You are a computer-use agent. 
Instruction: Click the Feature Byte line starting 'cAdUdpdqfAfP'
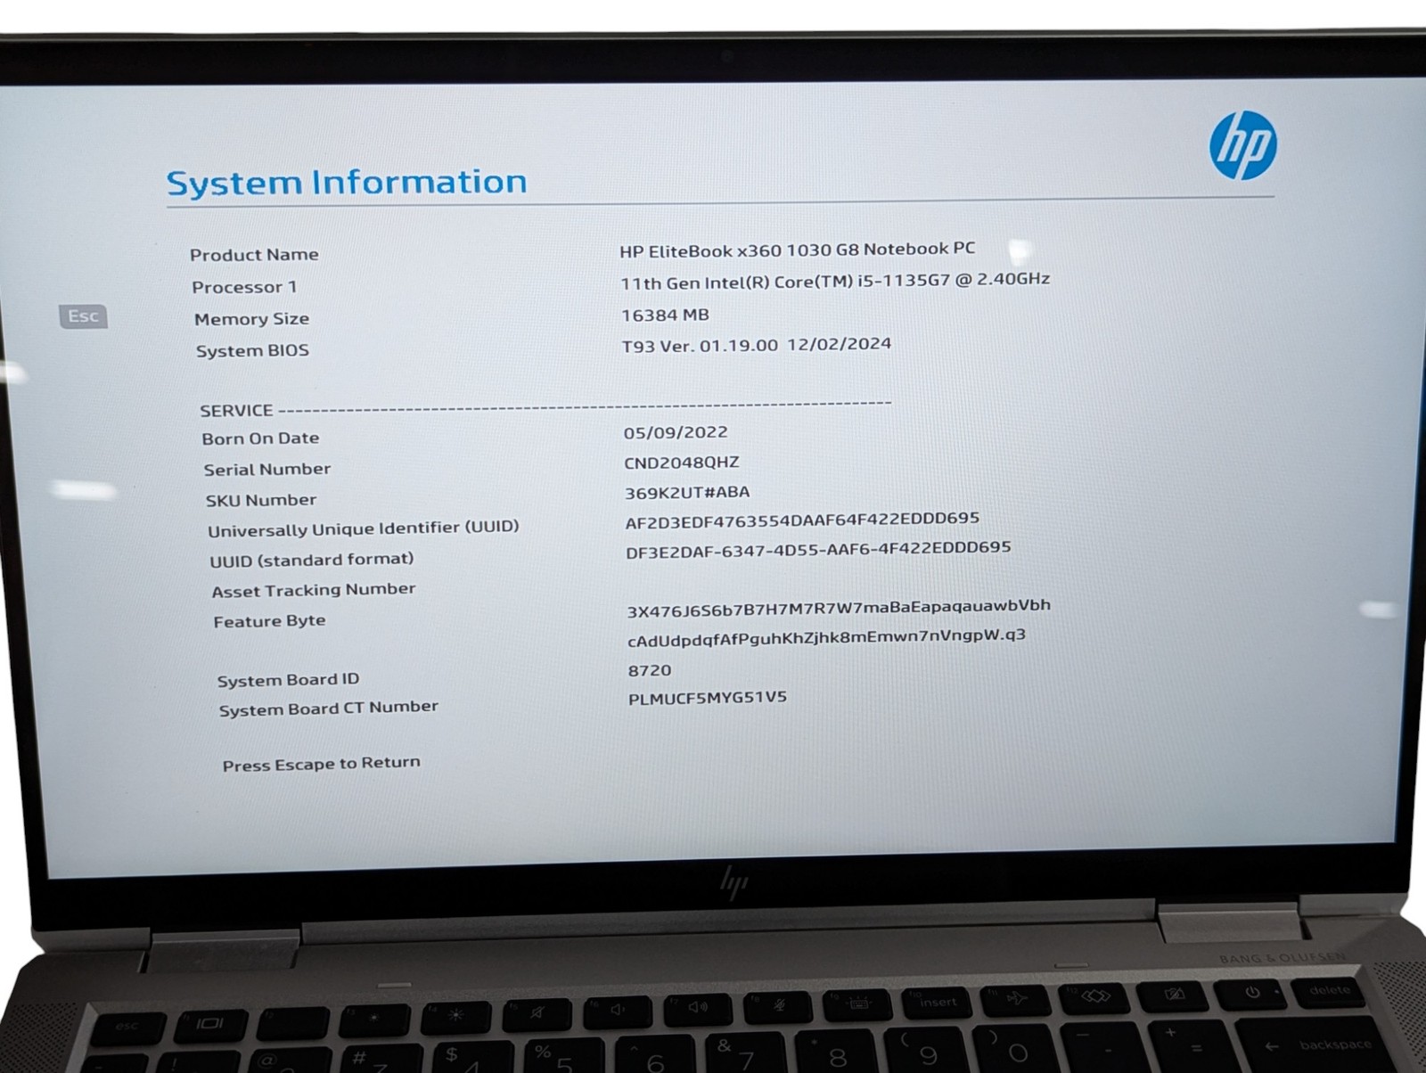pyautogui.click(x=826, y=638)
